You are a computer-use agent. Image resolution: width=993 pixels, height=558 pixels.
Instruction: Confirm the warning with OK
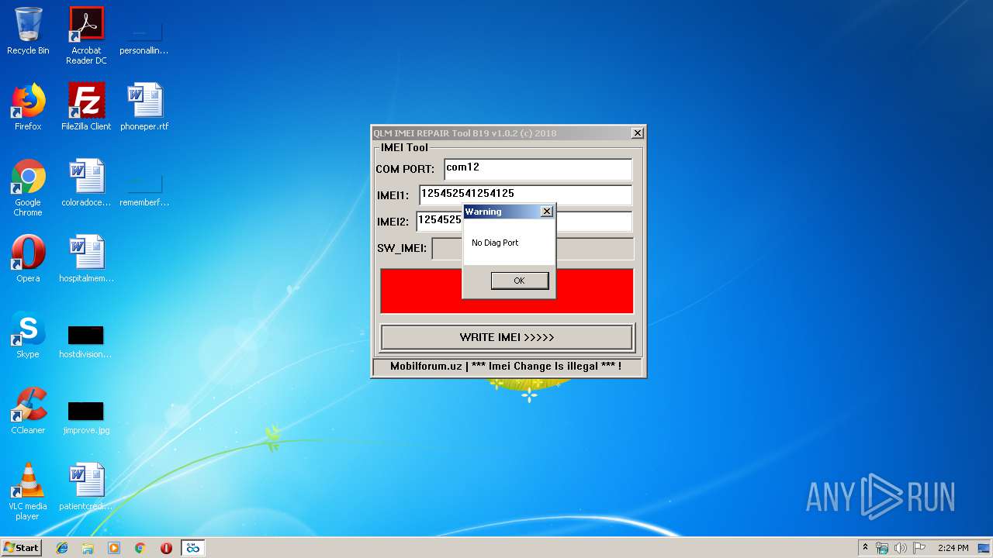coord(519,281)
